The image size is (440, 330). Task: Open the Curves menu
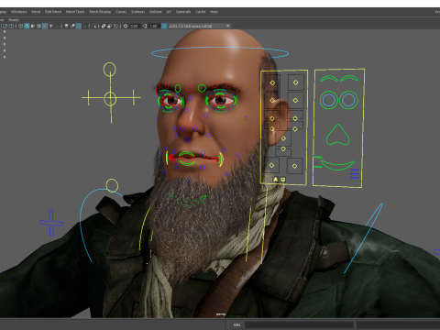[121, 12]
